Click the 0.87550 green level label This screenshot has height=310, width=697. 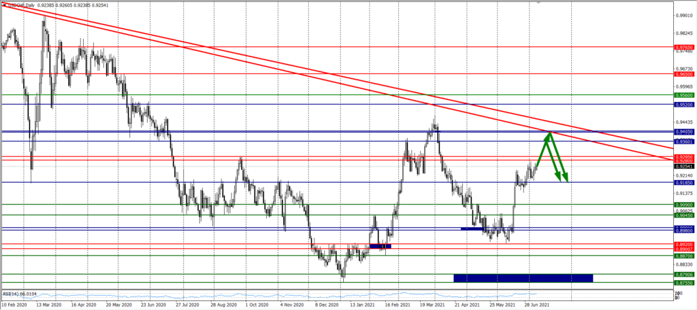[683, 283]
